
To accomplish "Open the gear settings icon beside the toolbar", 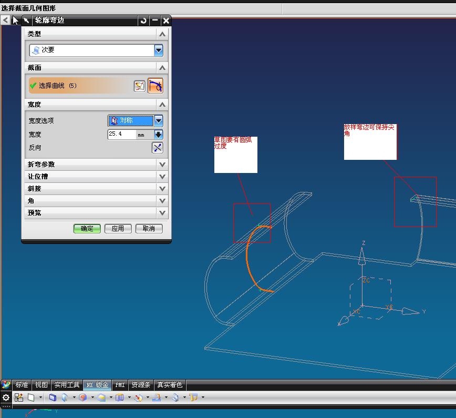I will 6,397.
